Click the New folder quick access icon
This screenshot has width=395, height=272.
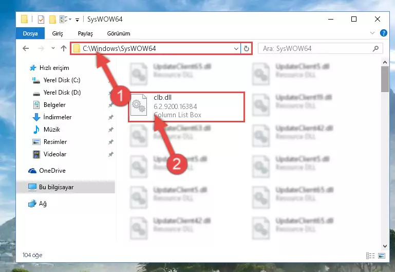52,20
